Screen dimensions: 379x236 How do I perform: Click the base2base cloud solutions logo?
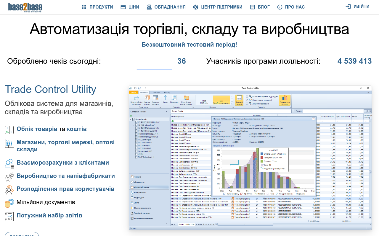coord(25,7)
